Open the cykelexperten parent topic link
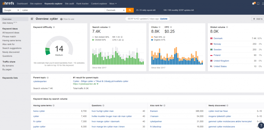The width and height of the screenshot is (264, 130). 40,81
